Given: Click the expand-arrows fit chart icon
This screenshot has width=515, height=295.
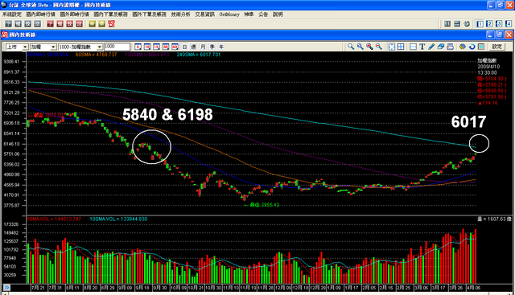Looking at the screenshot, I should (x=392, y=47).
